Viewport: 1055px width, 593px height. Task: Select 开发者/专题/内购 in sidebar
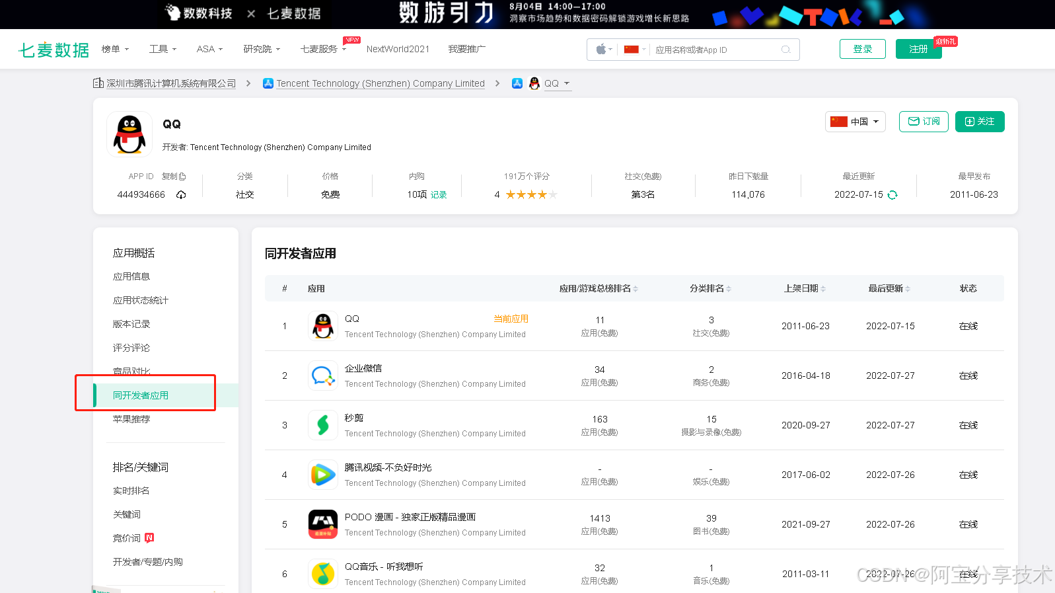[148, 562]
